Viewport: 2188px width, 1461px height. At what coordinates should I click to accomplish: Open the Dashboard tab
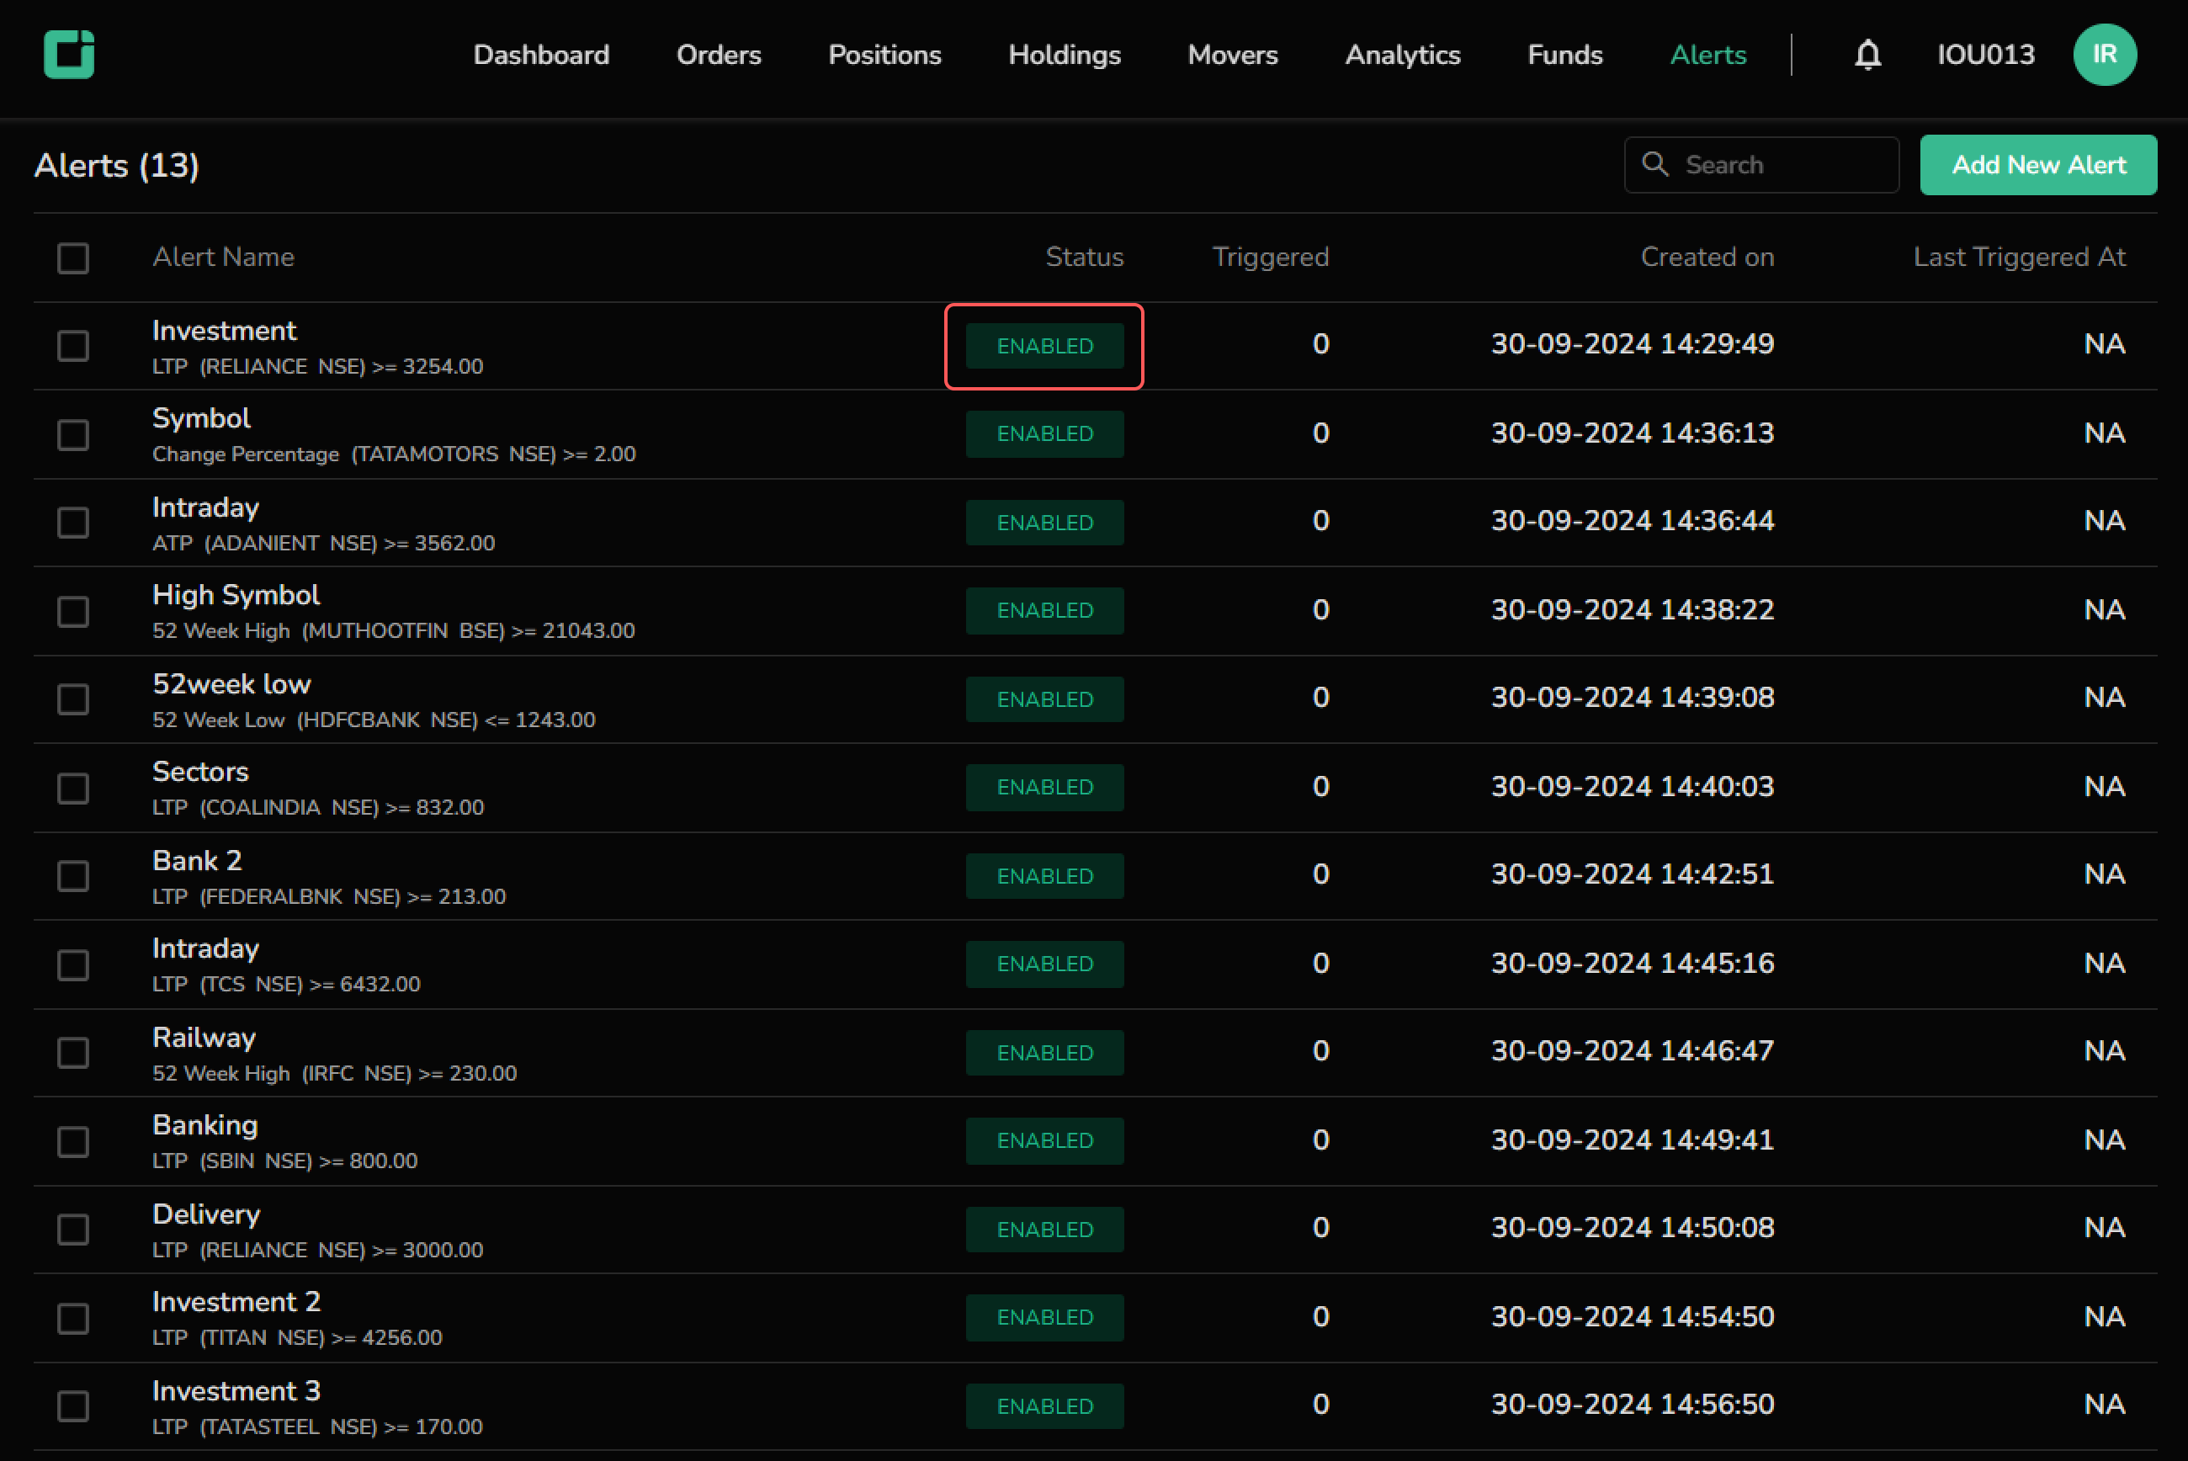(x=540, y=54)
